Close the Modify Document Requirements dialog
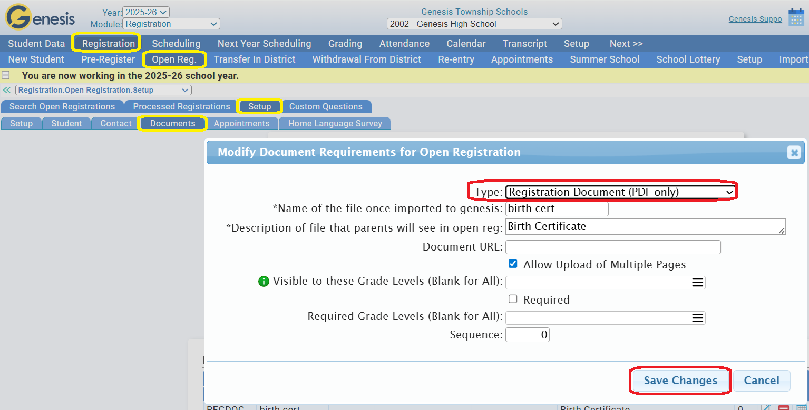Image resolution: width=809 pixels, height=410 pixels. click(x=794, y=153)
